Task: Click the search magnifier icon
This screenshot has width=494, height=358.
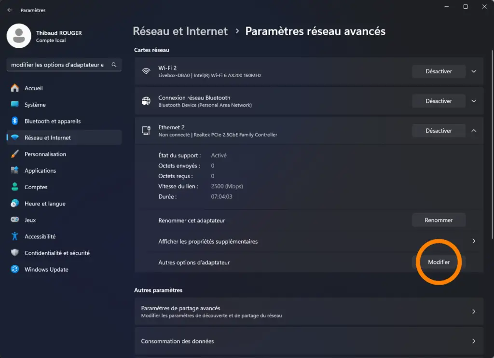Action: tap(114, 65)
